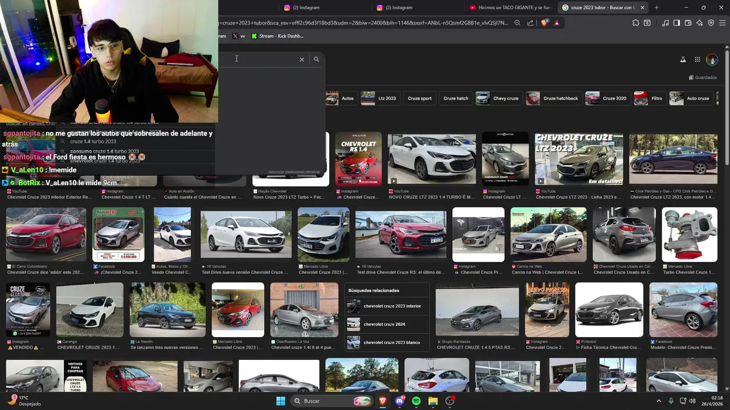Screen dimensions: 730x410
Task: Select the Chevy cruze filter chip
Action: click(x=498, y=98)
